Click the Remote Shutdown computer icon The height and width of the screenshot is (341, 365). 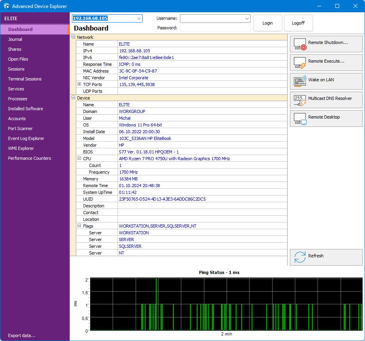point(300,44)
